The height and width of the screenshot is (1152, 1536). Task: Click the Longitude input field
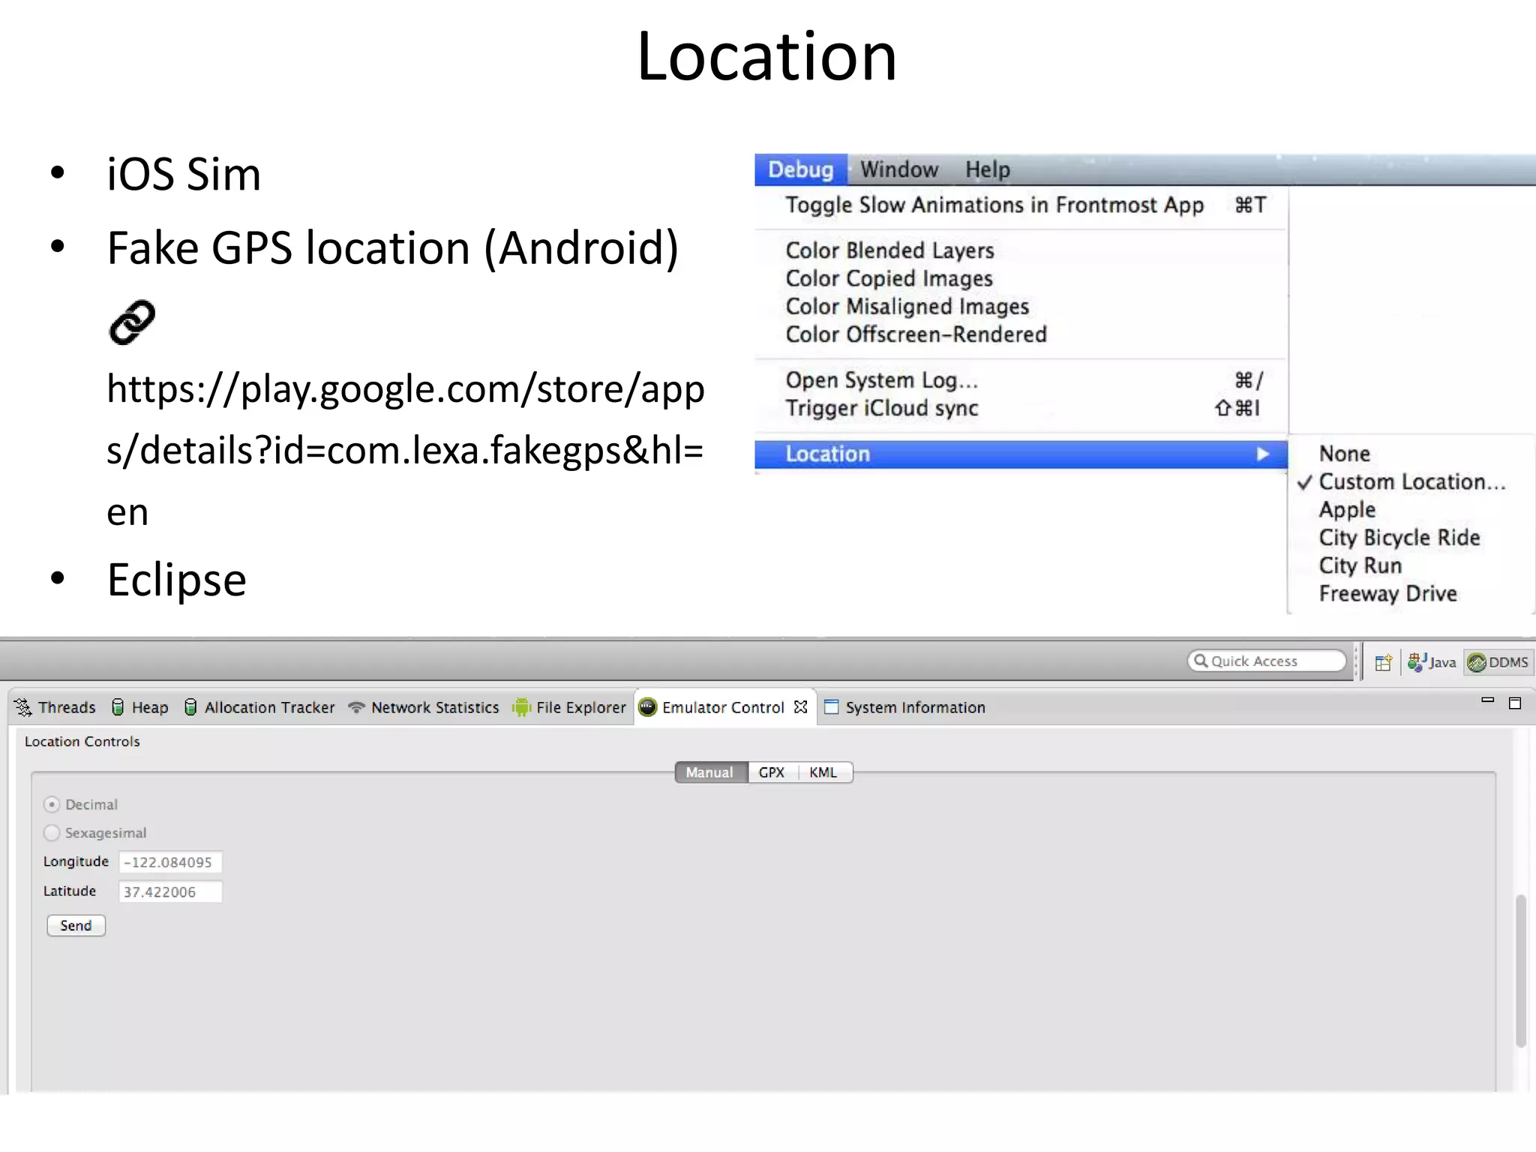170,862
